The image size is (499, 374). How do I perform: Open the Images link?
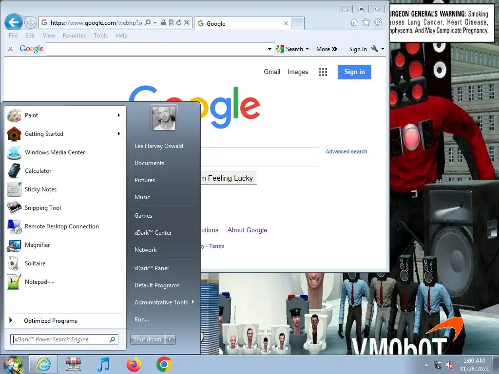coord(298,72)
